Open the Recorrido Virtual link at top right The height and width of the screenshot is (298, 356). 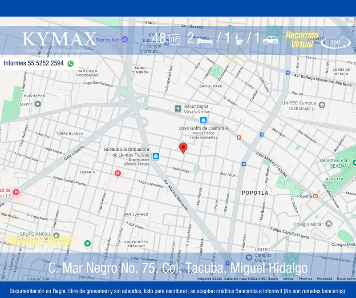[302, 40]
